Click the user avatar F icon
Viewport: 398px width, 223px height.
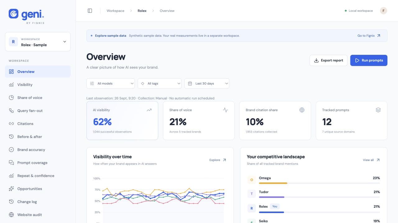[383, 11]
